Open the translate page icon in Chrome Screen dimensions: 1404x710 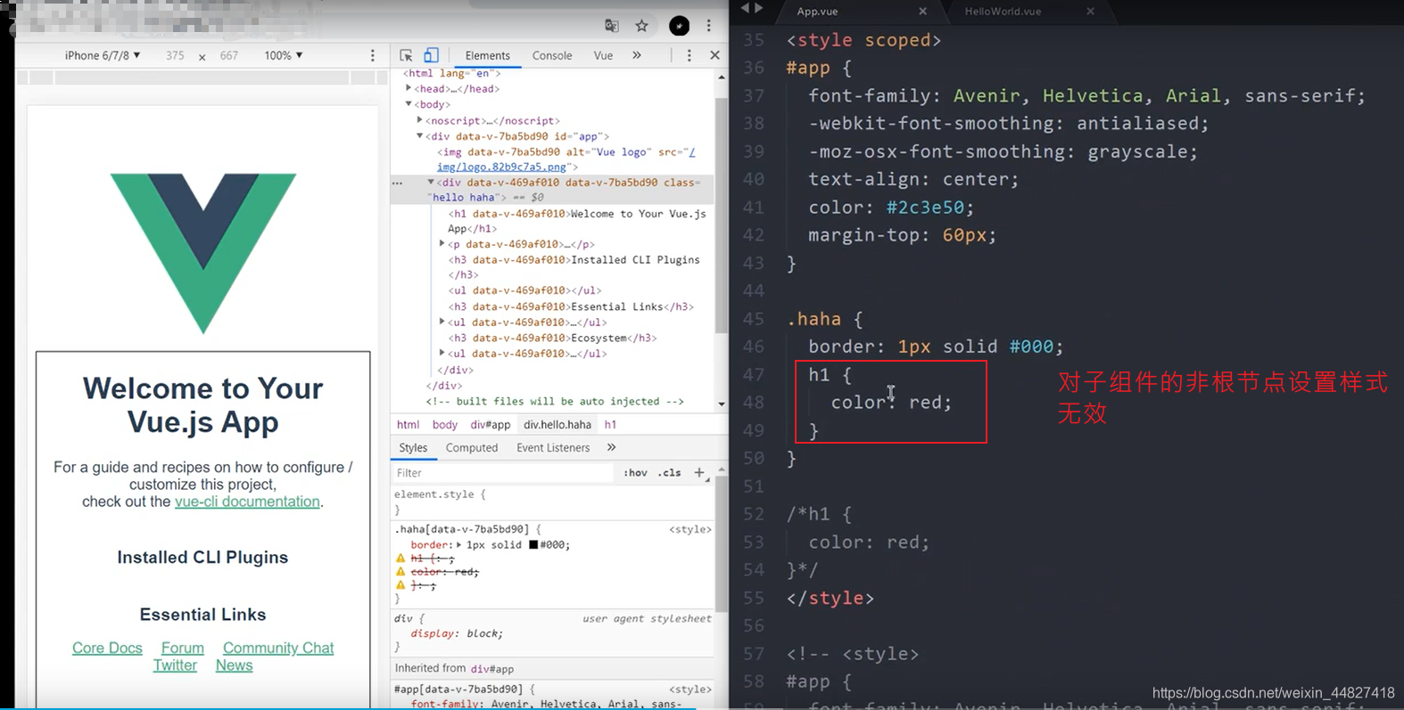612,26
